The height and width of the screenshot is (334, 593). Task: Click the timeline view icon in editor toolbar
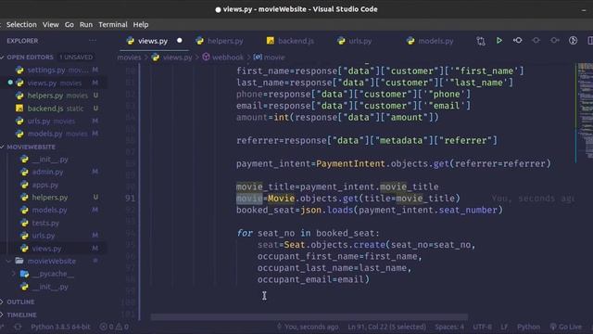click(x=573, y=41)
